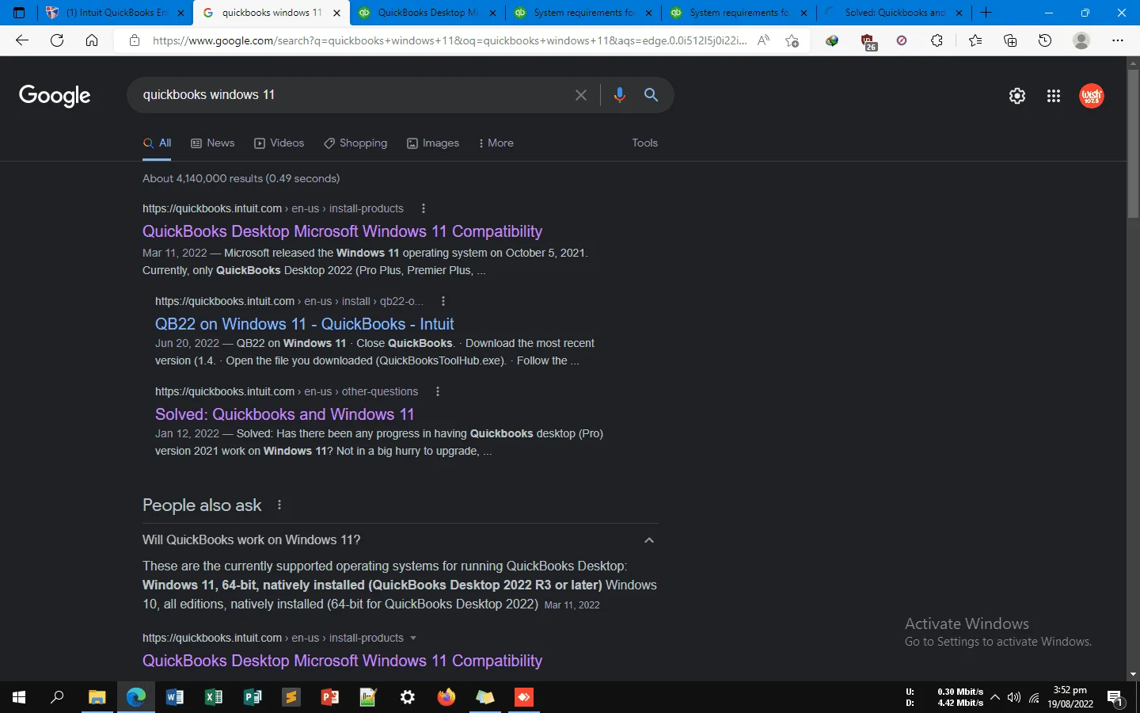
Task: Open the Favorites list icon
Action: click(x=975, y=40)
